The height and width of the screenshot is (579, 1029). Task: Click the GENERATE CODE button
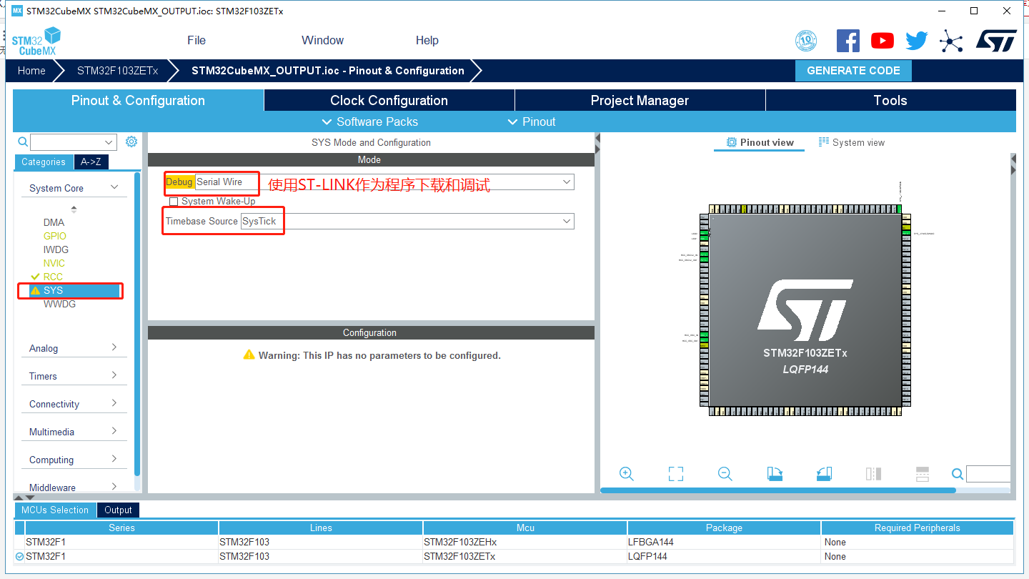point(853,71)
